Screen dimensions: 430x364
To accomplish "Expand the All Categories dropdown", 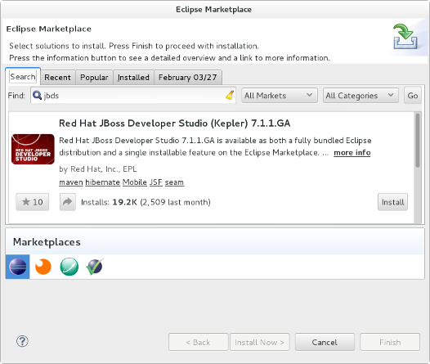I will (361, 96).
